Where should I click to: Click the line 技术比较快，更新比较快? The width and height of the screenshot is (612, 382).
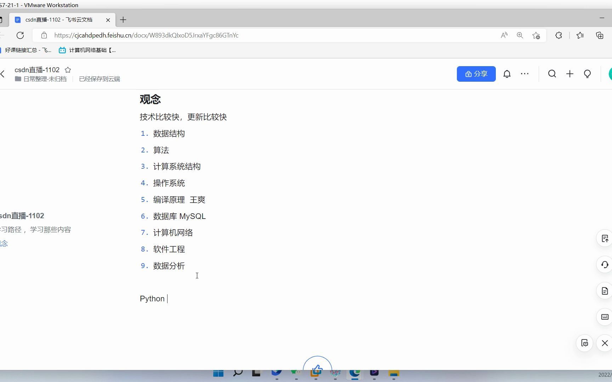click(183, 117)
